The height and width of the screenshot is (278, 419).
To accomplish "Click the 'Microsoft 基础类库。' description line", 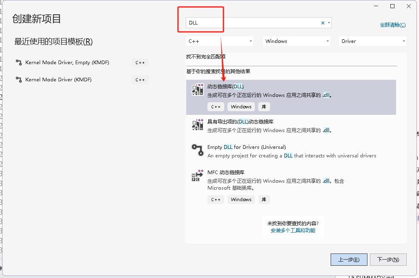I will (231, 188).
